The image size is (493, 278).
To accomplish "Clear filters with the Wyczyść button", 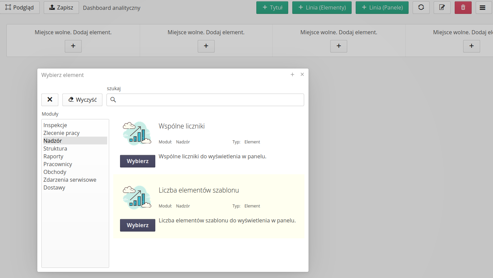I will pyautogui.click(x=82, y=100).
